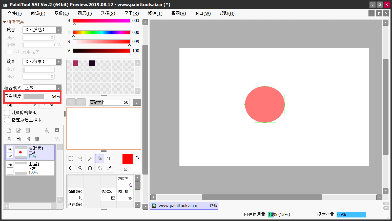Select the 更改色 tool
The image size is (392, 221).
[125, 182]
